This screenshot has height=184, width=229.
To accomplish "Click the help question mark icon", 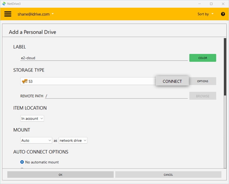I will [x=223, y=14].
